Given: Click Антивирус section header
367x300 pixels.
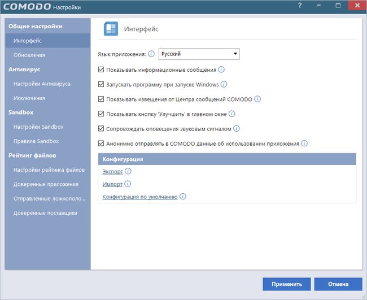Looking at the screenshot, I should [24, 69].
